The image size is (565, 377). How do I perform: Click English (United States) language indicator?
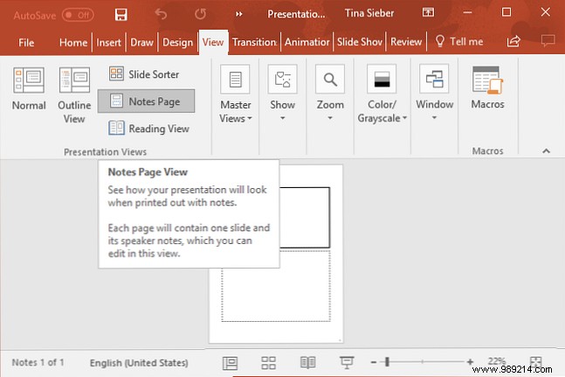[x=139, y=363]
